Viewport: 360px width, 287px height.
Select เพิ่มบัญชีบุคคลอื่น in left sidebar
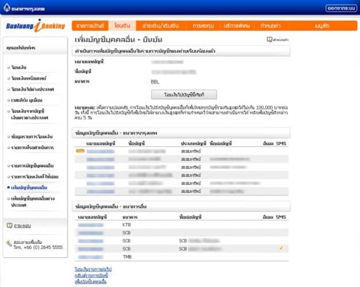pyautogui.click(x=29, y=188)
